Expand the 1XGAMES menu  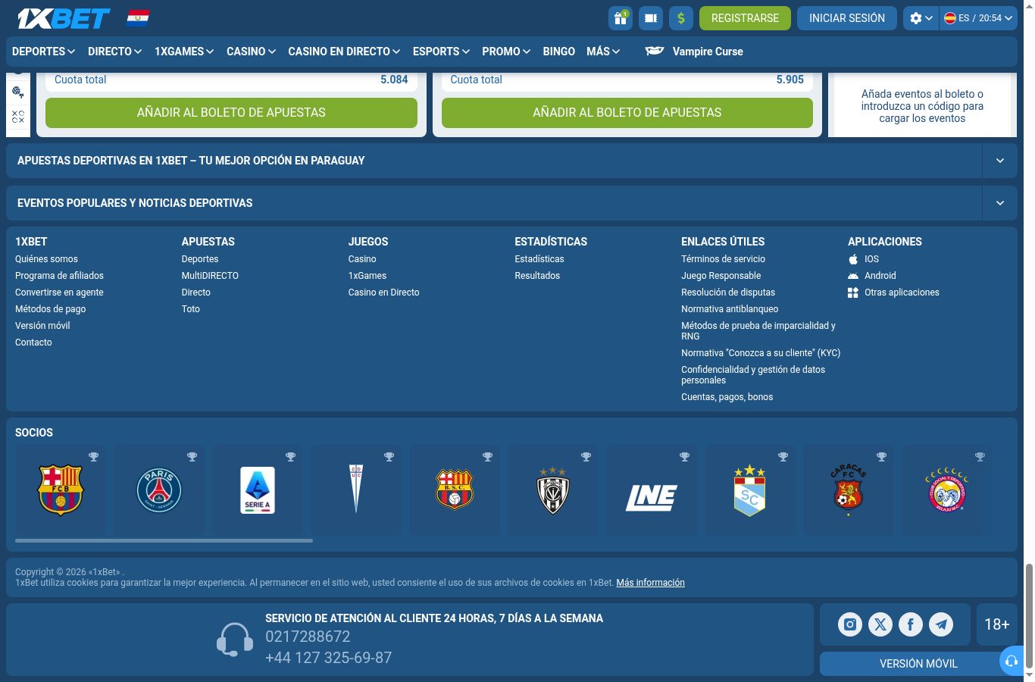coord(184,52)
